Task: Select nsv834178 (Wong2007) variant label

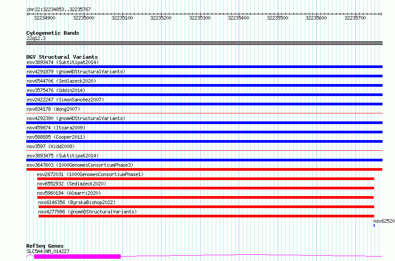Action: pyautogui.click(x=53, y=109)
